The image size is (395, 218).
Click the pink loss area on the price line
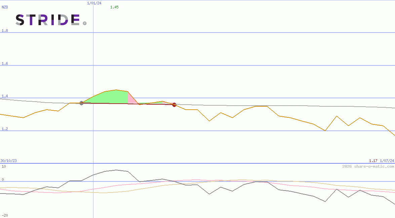coord(131,99)
